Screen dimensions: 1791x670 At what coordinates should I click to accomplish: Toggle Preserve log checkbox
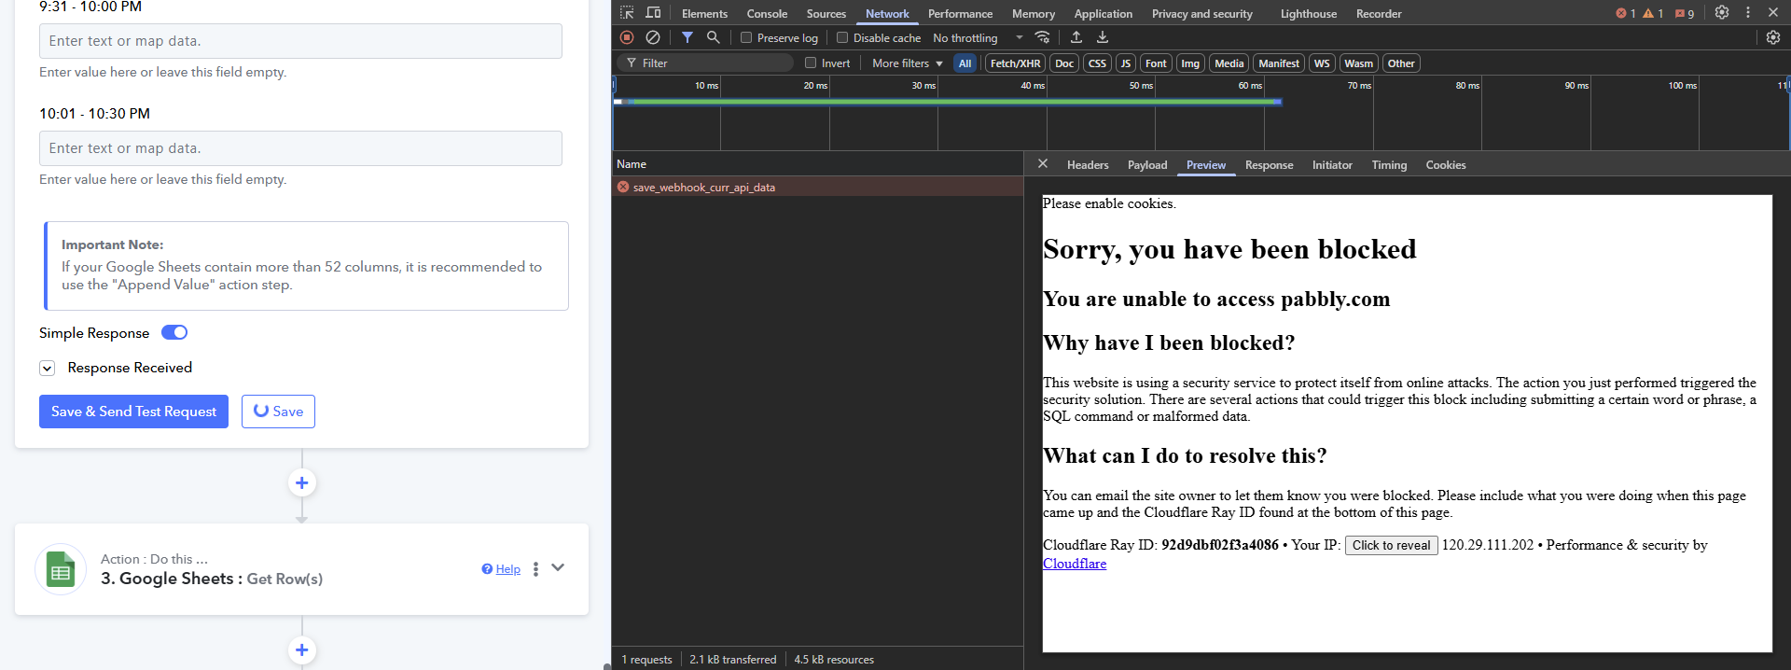746,37
